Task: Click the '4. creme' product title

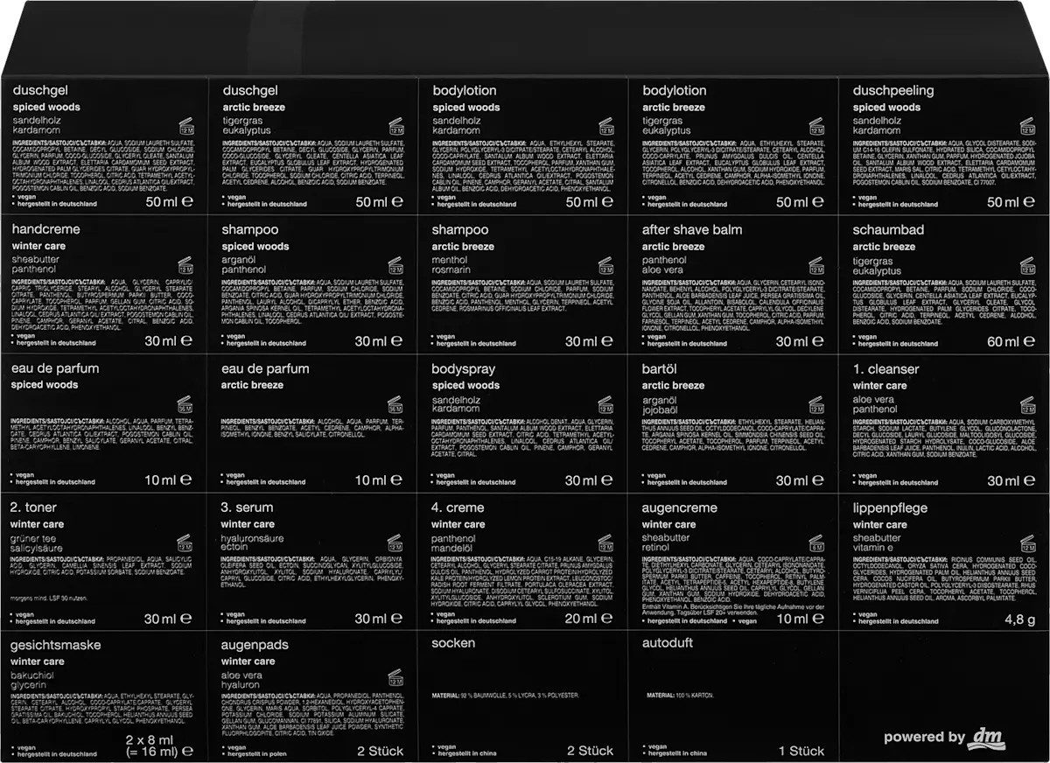Action: click(x=458, y=507)
